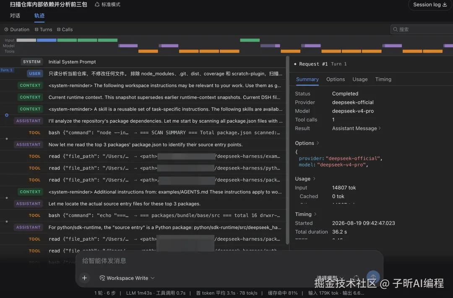Expand the Timing section chevron

[x=315, y=214]
